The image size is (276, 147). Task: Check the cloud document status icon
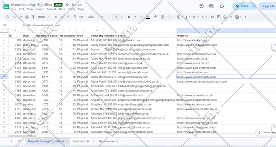click(80, 5)
